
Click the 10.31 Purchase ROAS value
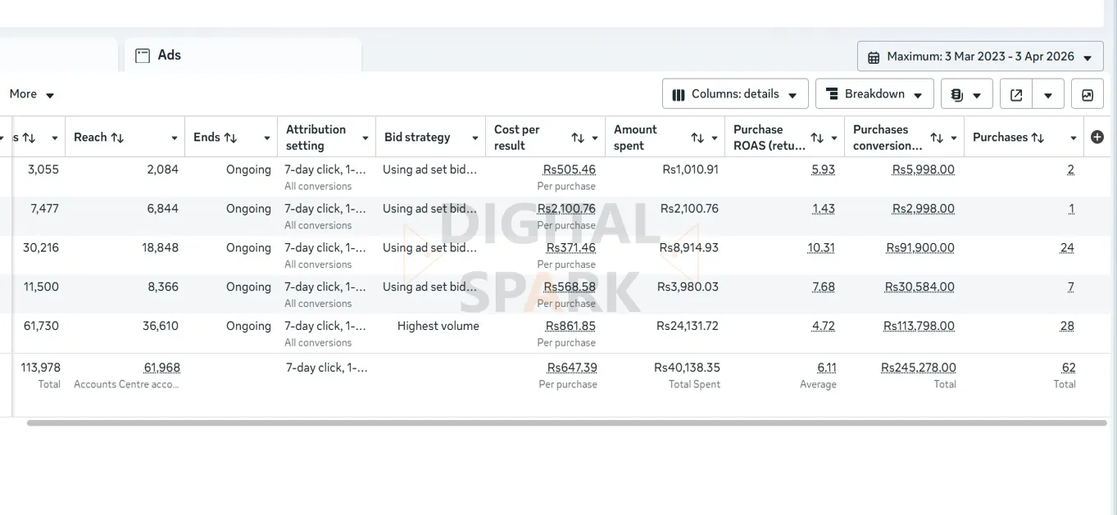[x=823, y=247]
